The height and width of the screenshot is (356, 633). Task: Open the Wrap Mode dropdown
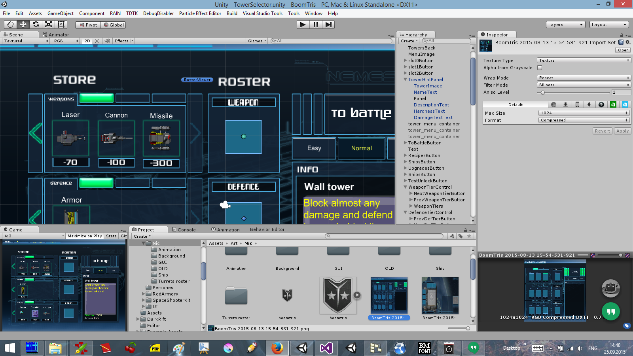tap(584, 78)
